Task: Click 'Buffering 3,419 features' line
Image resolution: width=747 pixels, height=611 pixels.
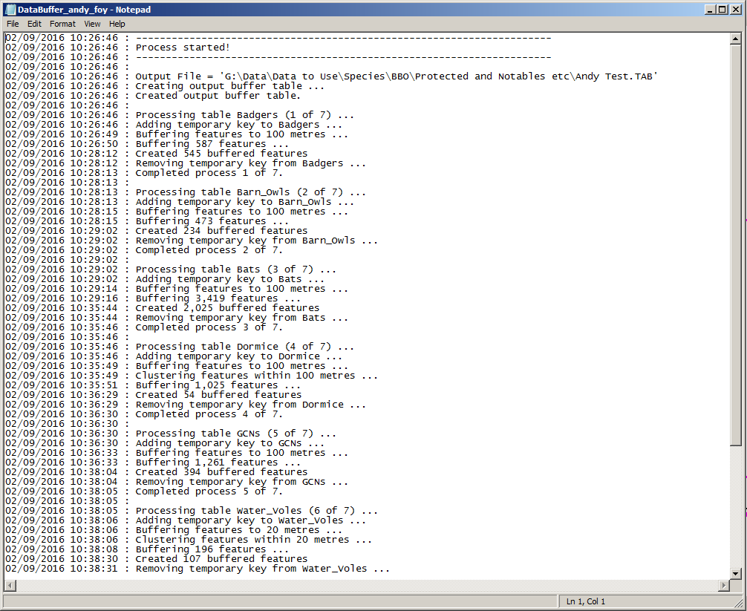Action: point(218,298)
